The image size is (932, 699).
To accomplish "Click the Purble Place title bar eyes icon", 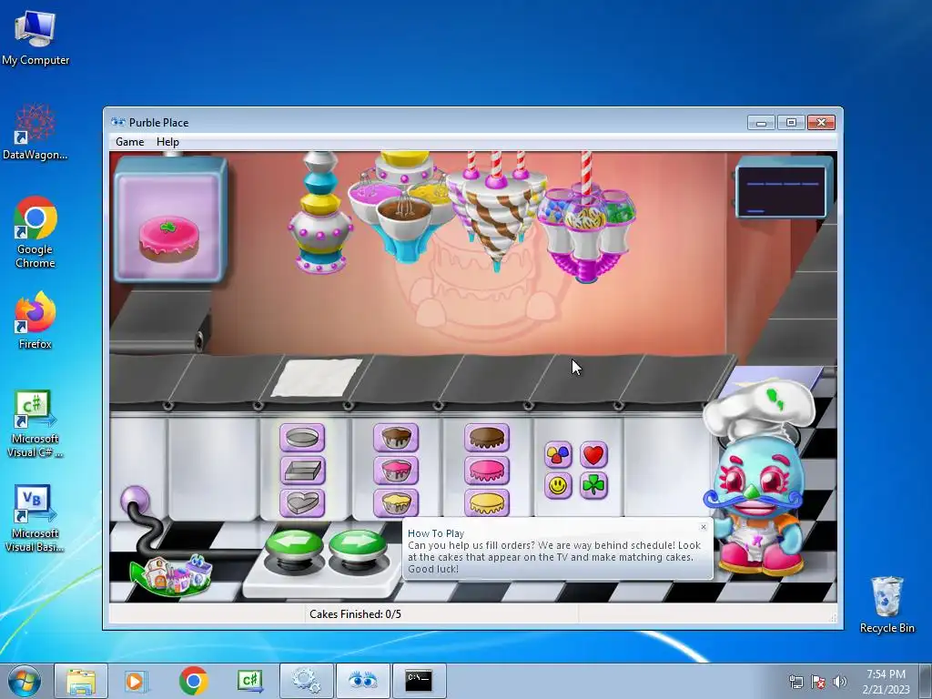I will click(x=118, y=123).
